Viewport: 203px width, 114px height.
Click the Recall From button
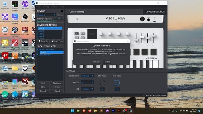(x=57, y=41)
